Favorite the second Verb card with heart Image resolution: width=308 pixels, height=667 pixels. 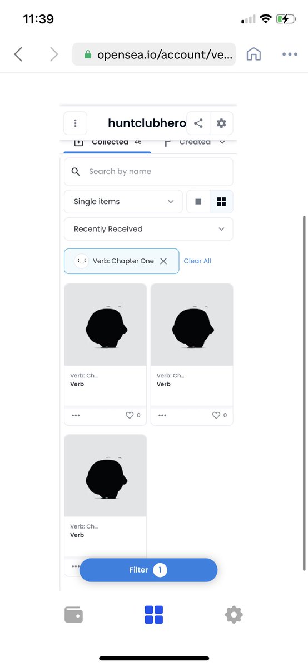(216, 415)
